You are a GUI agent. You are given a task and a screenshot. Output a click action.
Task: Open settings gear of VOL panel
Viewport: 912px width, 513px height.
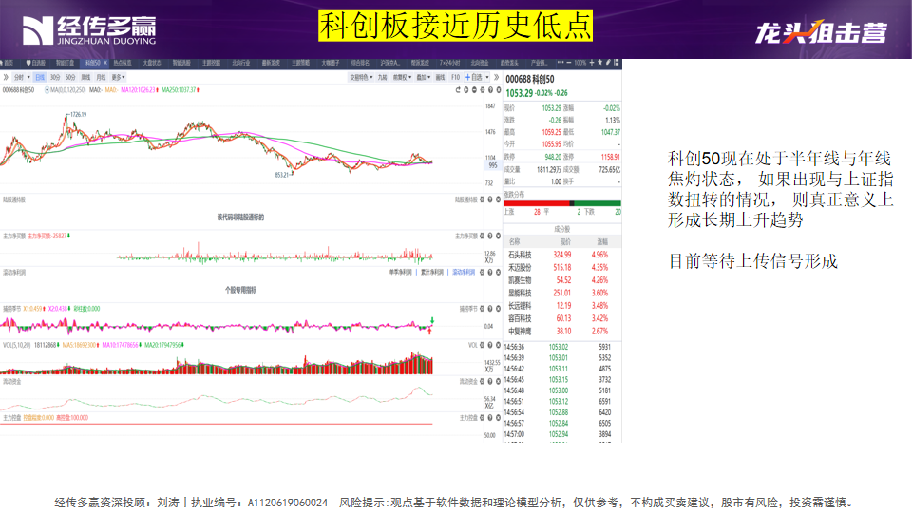point(483,345)
